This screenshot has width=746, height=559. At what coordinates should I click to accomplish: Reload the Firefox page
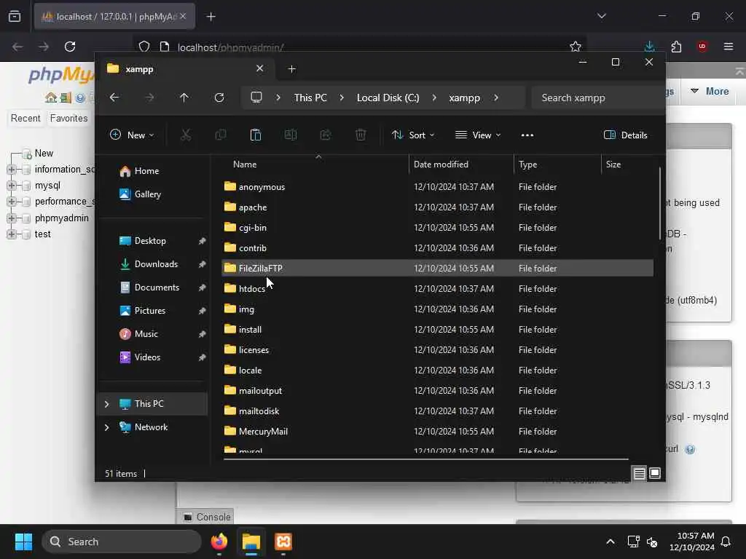(x=70, y=47)
